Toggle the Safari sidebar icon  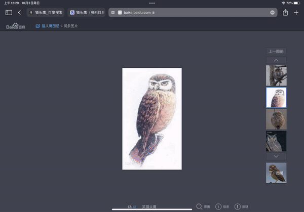click(x=9, y=12)
